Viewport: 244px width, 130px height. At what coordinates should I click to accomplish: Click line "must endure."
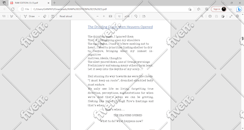click(x=96, y=84)
